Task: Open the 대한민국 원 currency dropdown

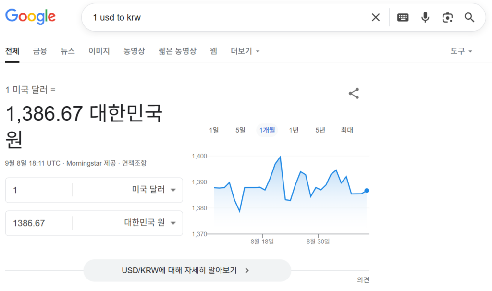Action: coord(150,223)
